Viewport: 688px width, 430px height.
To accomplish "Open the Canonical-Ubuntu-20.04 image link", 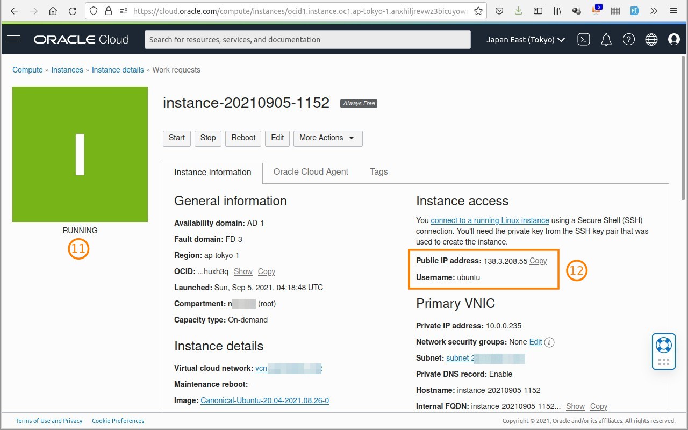I will pyautogui.click(x=265, y=400).
